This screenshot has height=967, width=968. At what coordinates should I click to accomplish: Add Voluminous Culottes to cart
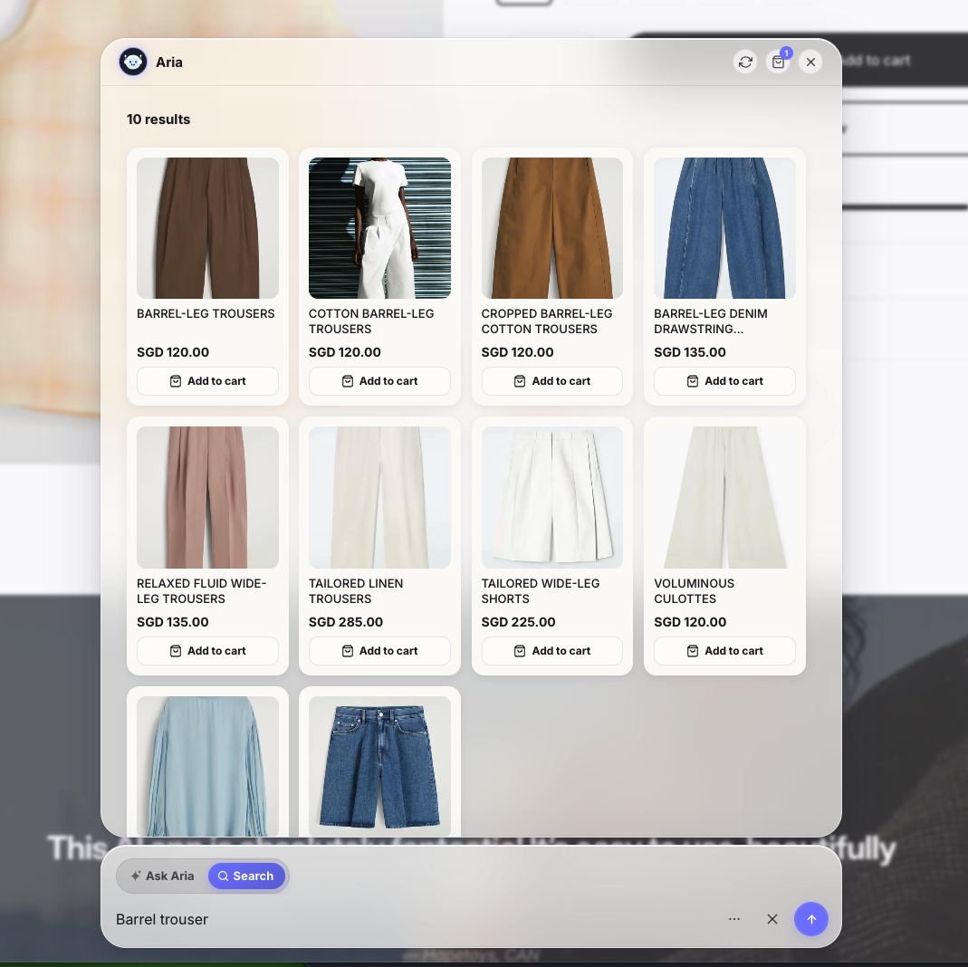point(724,650)
